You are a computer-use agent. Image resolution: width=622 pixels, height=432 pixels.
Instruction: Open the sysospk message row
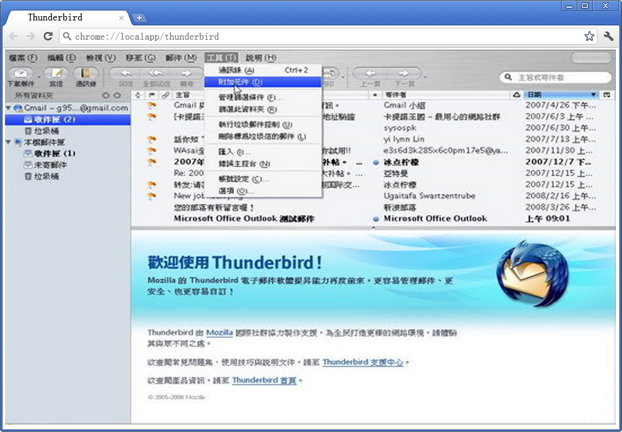pyautogui.click(x=372, y=128)
